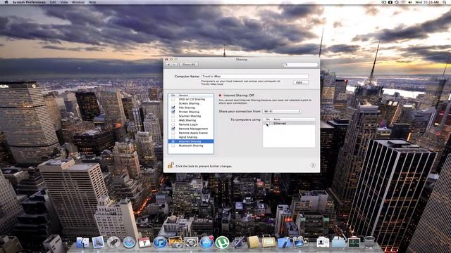451x253 pixels.
Task: Open the Apple menu
Action: pyautogui.click(x=6, y=2)
